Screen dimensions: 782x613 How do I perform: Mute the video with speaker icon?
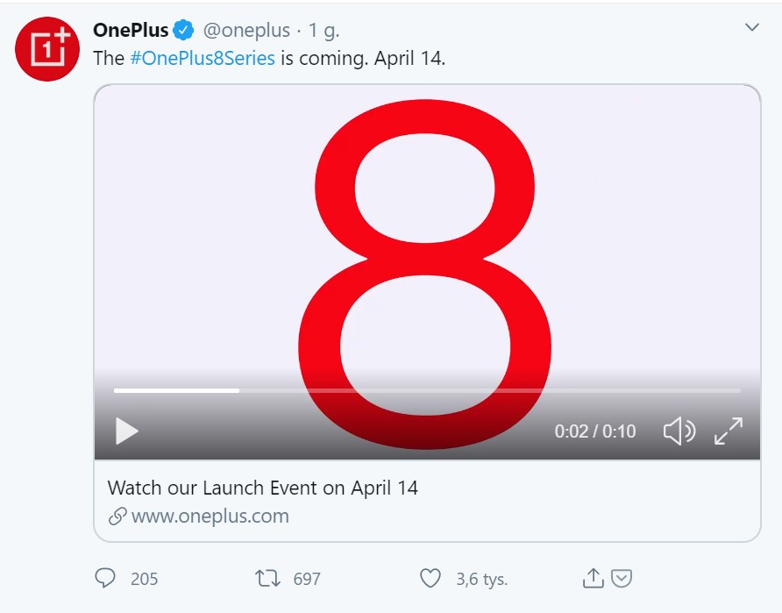[679, 431]
